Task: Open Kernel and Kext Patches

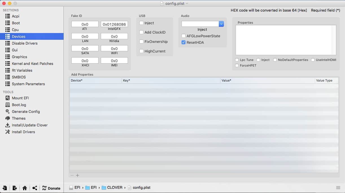Action: coord(32,63)
